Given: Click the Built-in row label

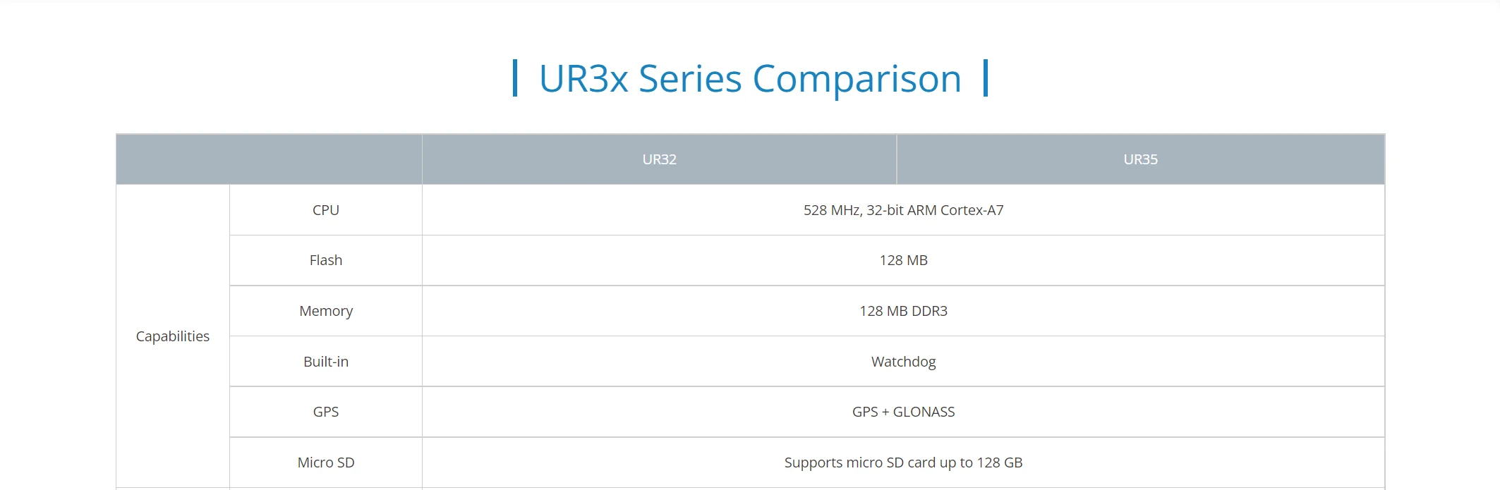Looking at the screenshot, I should pos(326,362).
